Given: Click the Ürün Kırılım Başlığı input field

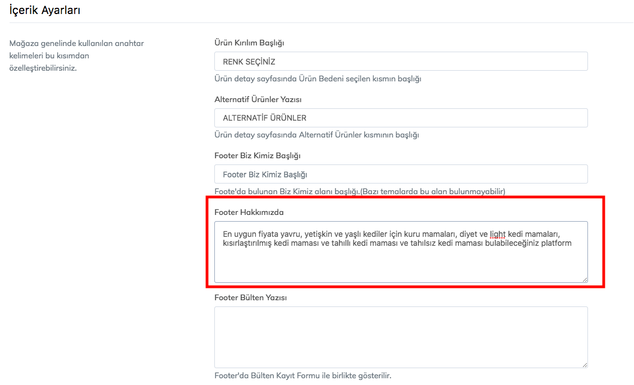Looking at the screenshot, I should pos(401,61).
